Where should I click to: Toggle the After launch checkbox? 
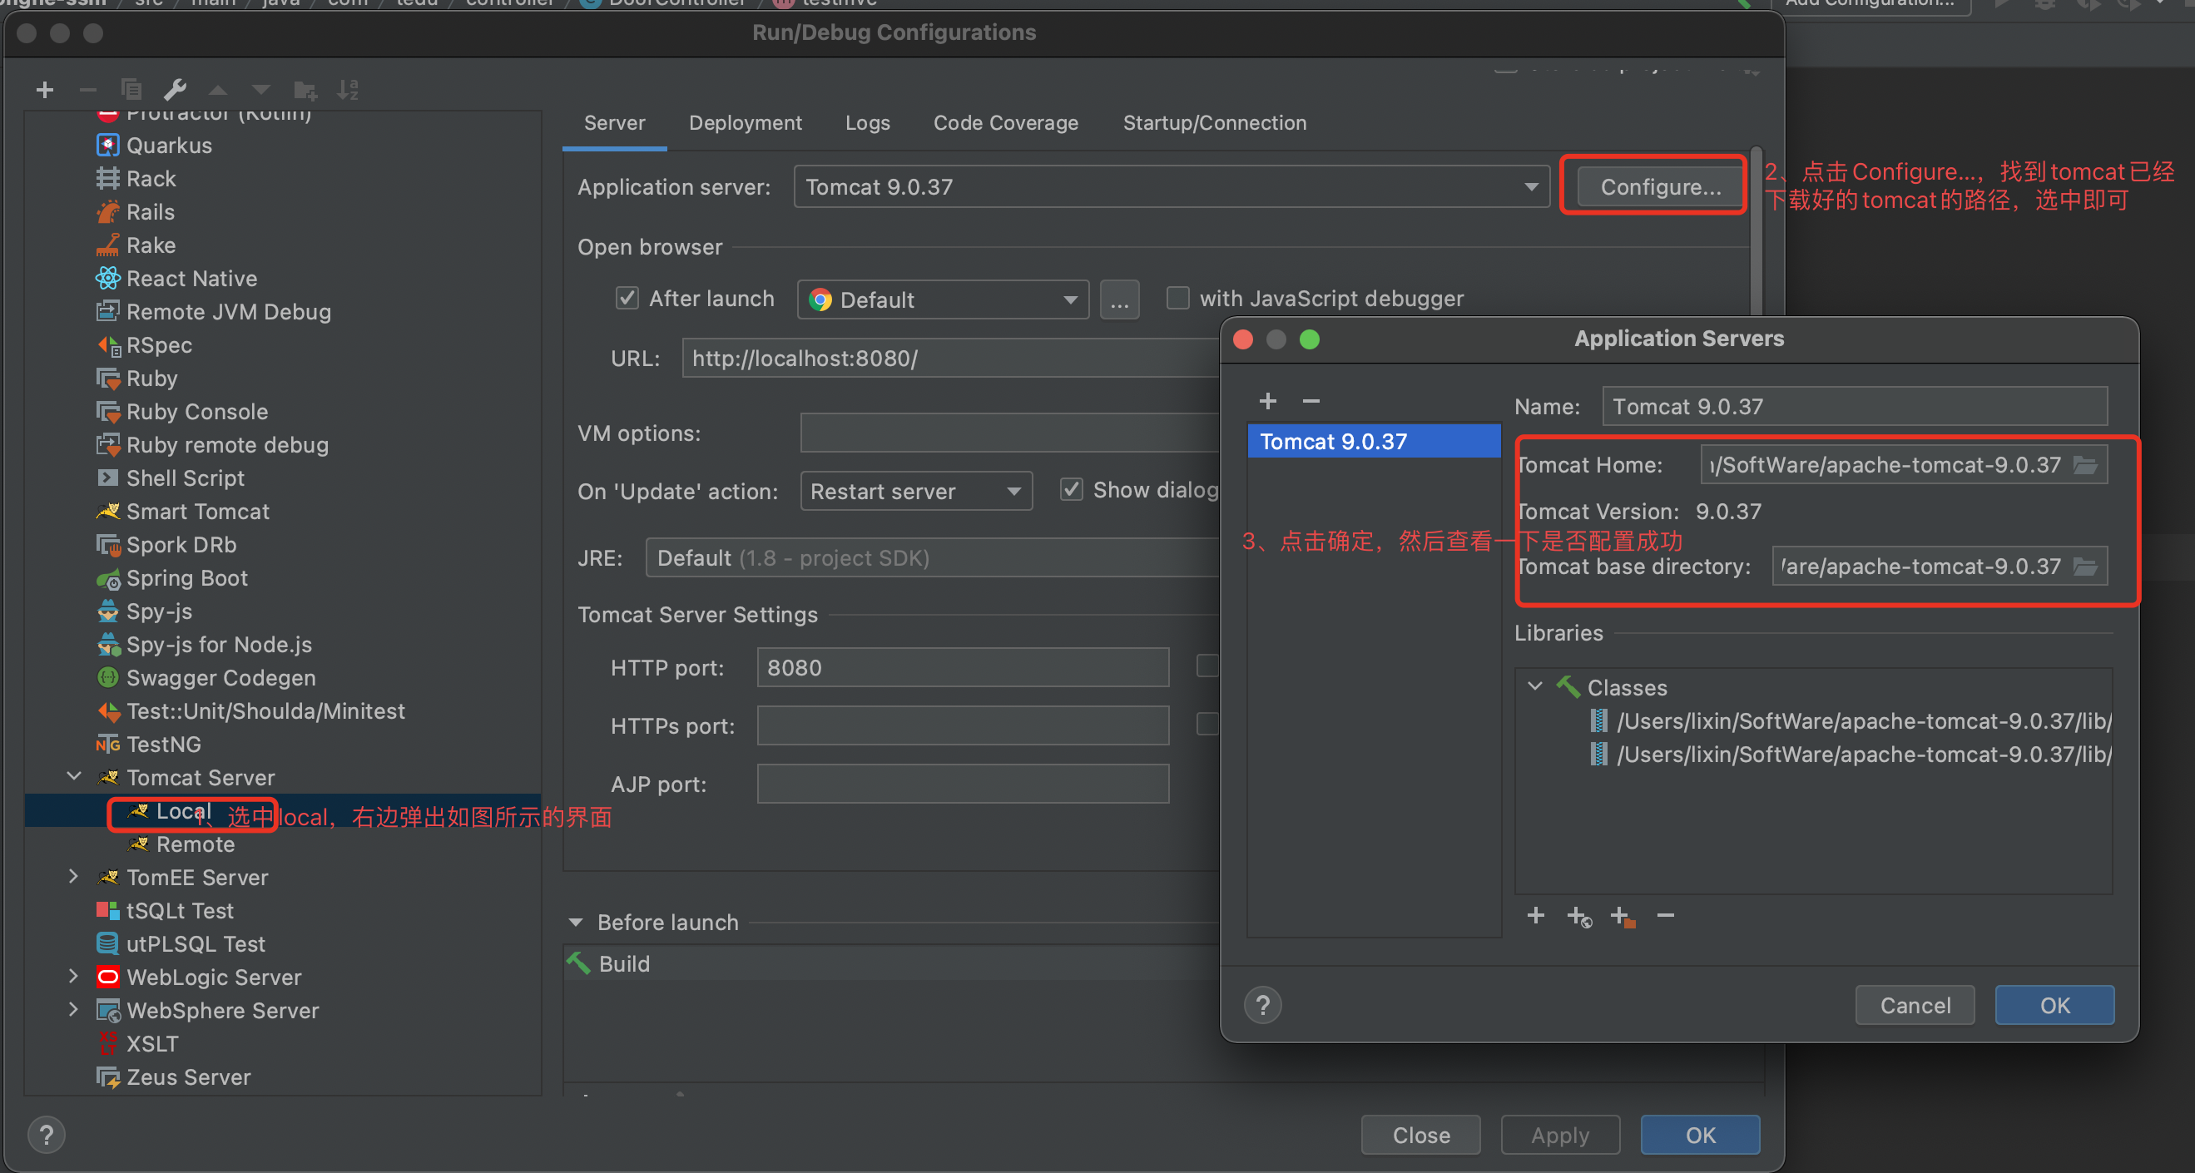(627, 298)
